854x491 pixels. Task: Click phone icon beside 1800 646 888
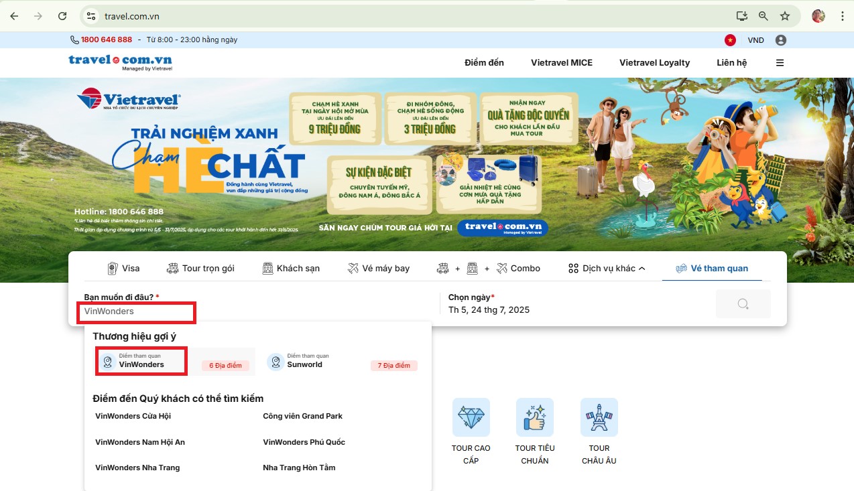(74, 40)
